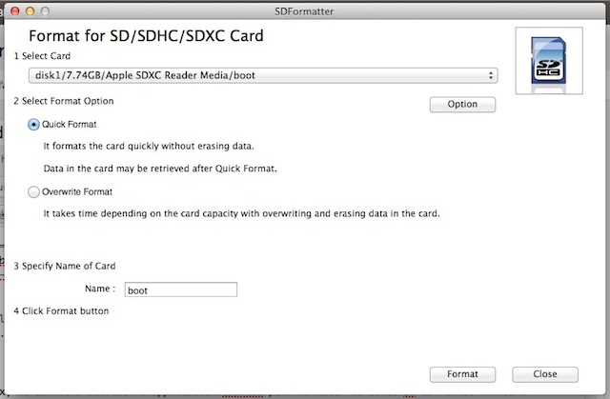Click the Option button
The image size is (610, 399).
click(x=462, y=105)
